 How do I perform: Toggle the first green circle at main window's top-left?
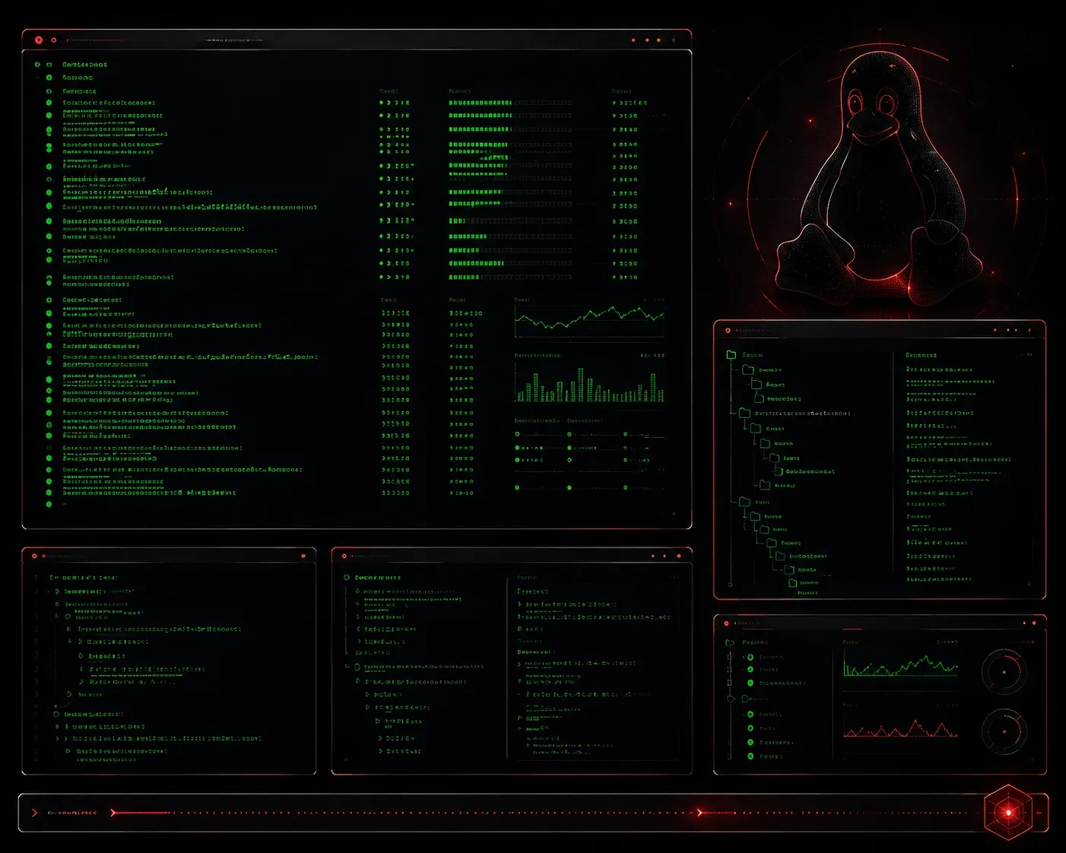click(x=37, y=65)
